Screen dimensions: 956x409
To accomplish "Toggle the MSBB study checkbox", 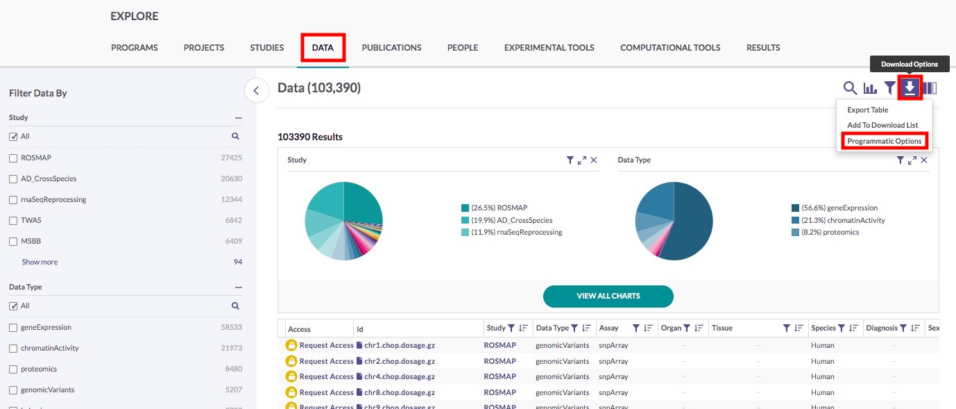I will (x=13, y=242).
